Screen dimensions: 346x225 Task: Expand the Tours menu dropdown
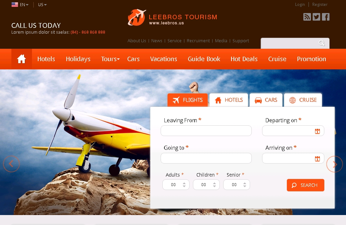point(110,59)
